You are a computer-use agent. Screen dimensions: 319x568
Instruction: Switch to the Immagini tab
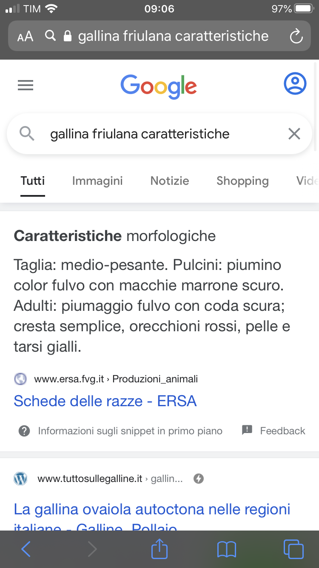(x=97, y=181)
